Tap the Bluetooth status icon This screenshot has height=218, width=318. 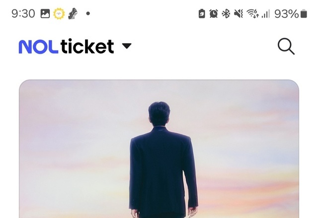[226, 14]
